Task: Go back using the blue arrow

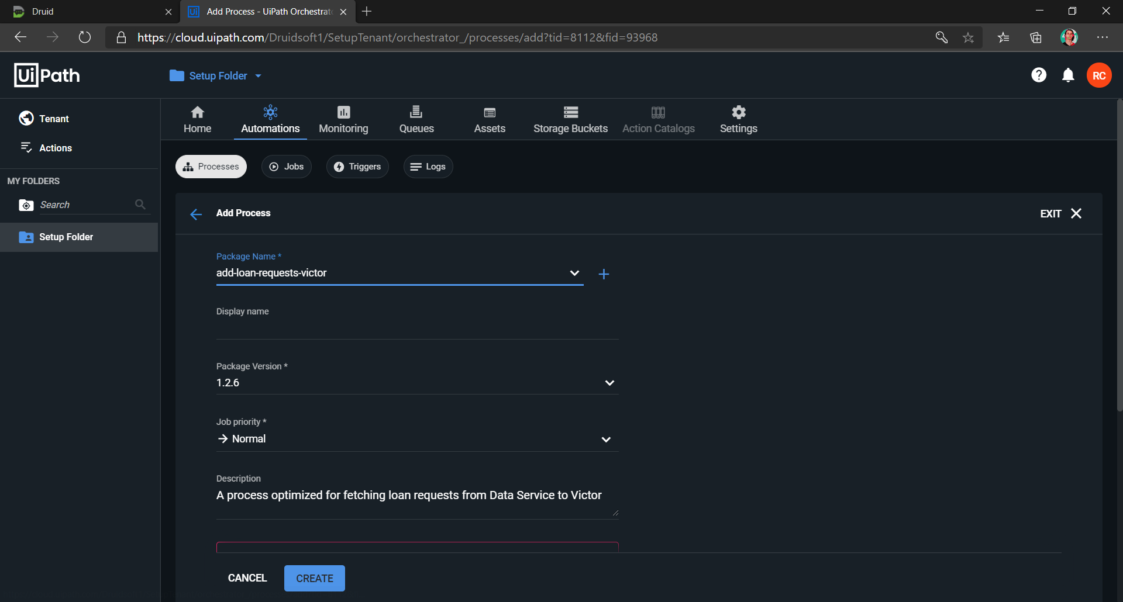Action: pyautogui.click(x=196, y=214)
